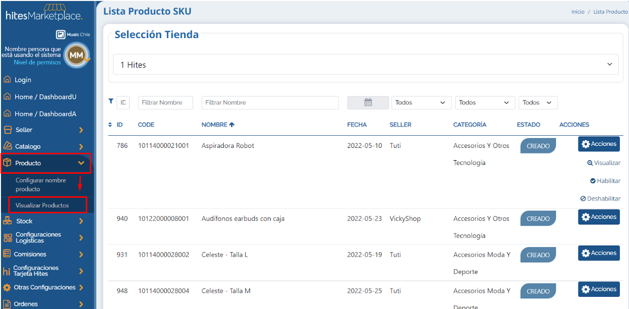The image size is (629, 309).
Task: Click Acciones button for Celeste - Talla M
Action: click(599, 289)
